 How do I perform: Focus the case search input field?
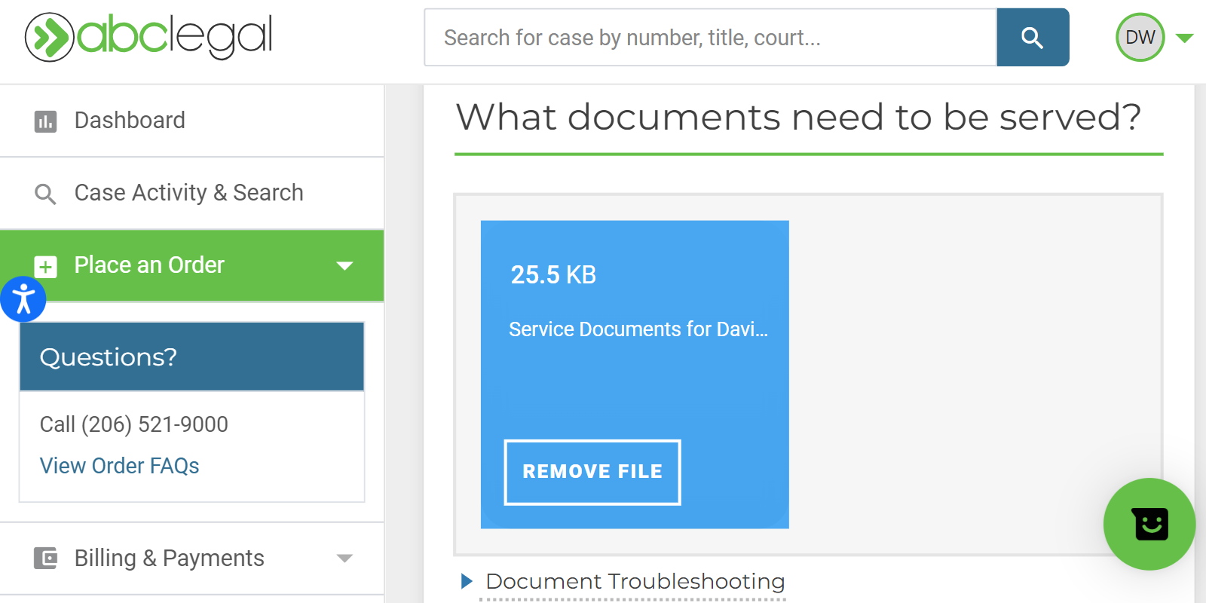[710, 38]
